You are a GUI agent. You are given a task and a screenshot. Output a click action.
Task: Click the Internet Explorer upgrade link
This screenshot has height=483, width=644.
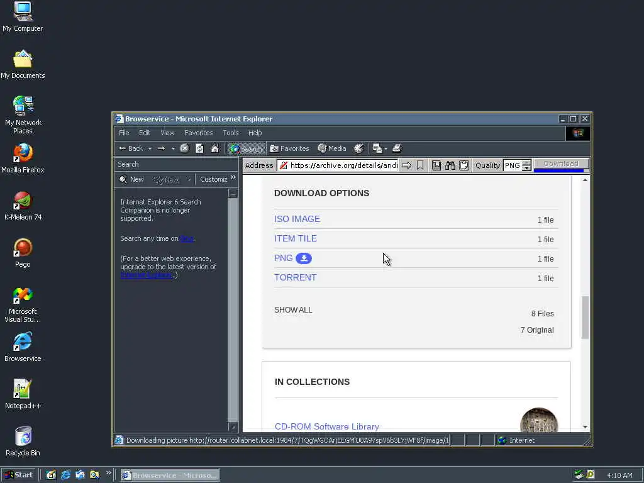point(147,275)
